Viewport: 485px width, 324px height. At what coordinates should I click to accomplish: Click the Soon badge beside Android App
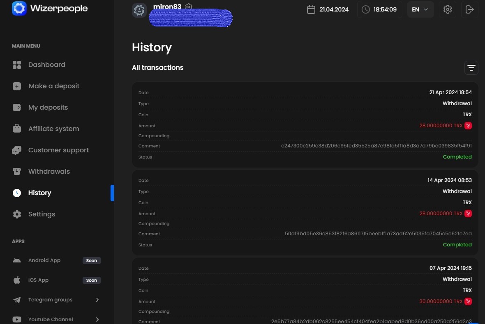tap(92, 261)
